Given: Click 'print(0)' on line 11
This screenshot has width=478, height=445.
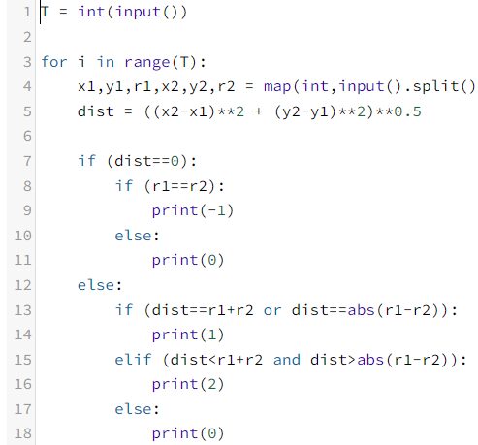Looking at the screenshot, I should click(188, 260).
